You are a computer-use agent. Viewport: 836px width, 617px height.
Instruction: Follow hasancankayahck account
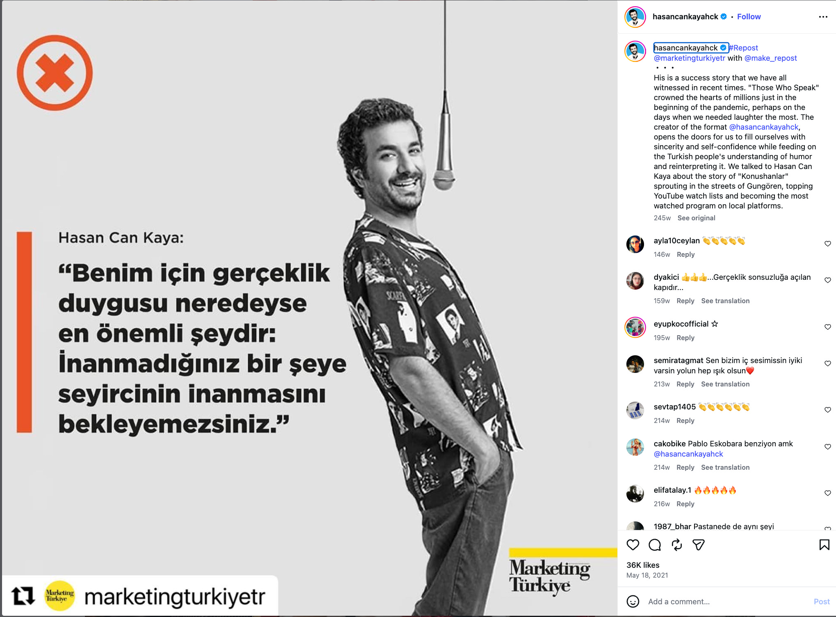click(749, 17)
